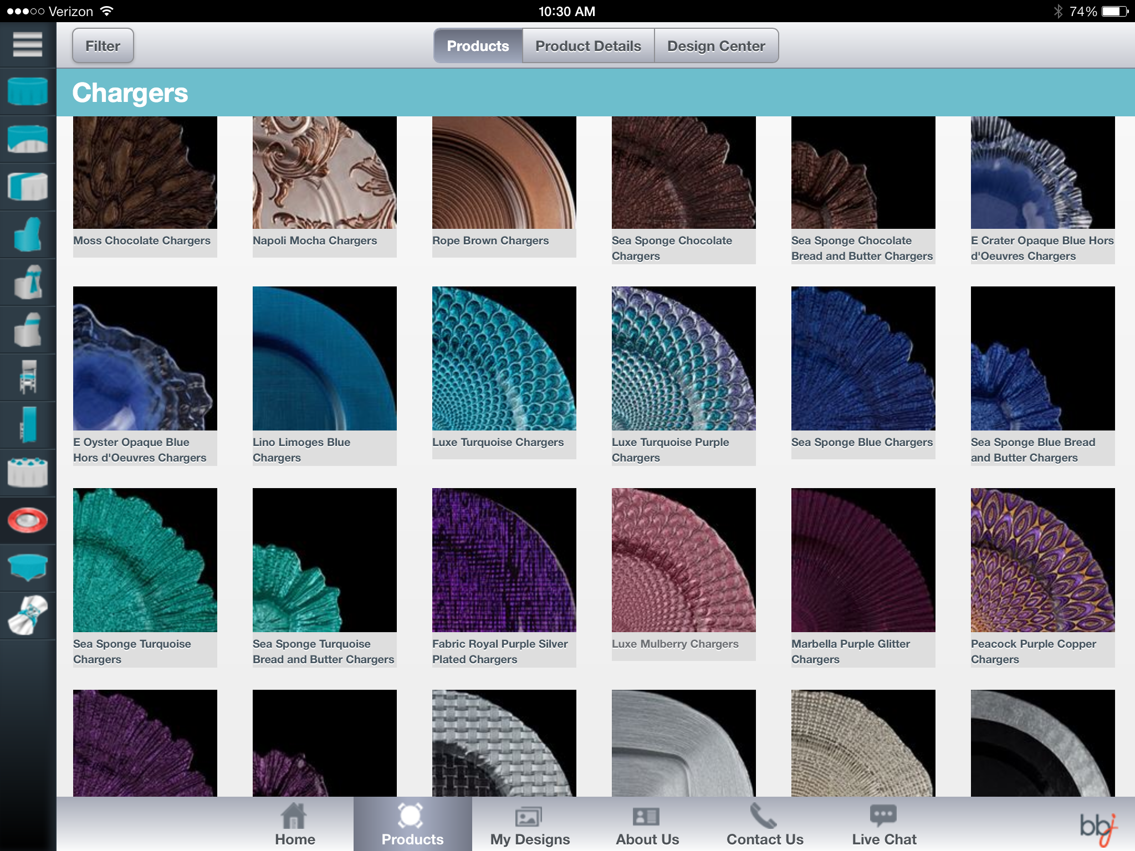The image size is (1135, 851).
Task: Tap the "Lino Limoges Blue Chargers" label
Action: pos(301,450)
